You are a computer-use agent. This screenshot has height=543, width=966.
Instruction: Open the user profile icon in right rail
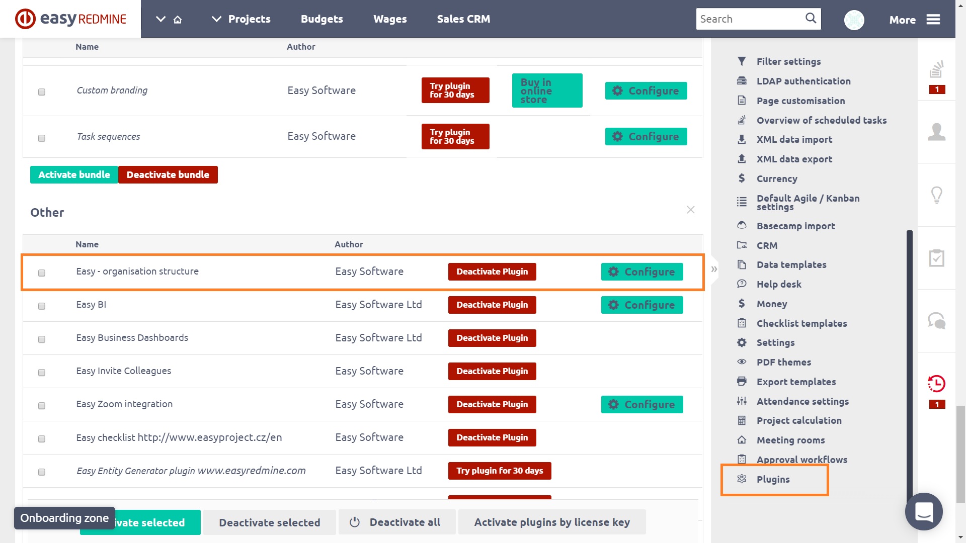[936, 132]
